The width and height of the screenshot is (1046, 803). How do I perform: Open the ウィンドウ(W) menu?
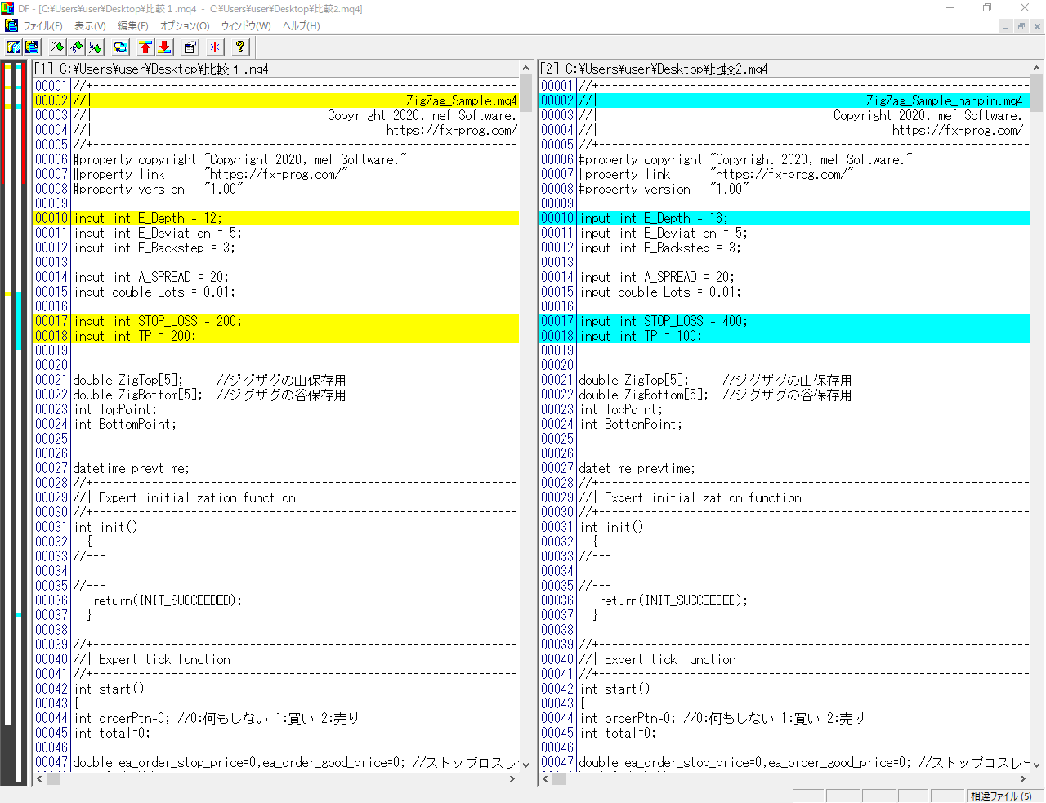[x=246, y=26]
